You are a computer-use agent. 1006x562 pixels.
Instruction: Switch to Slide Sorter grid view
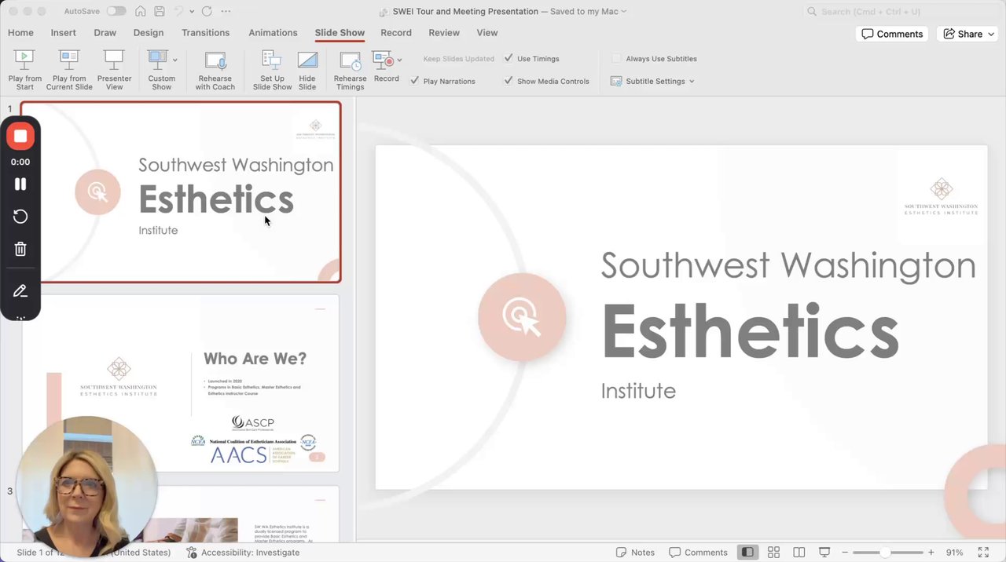click(773, 553)
